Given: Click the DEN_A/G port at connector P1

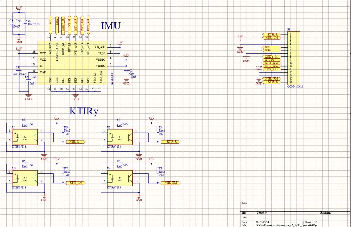Looking at the screenshot, I should tap(271, 69).
